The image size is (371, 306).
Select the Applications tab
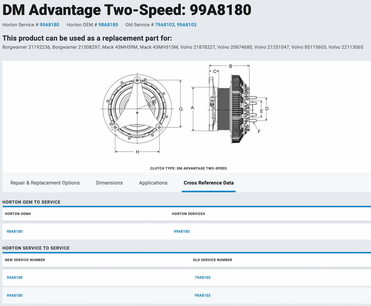tap(153, 183)
